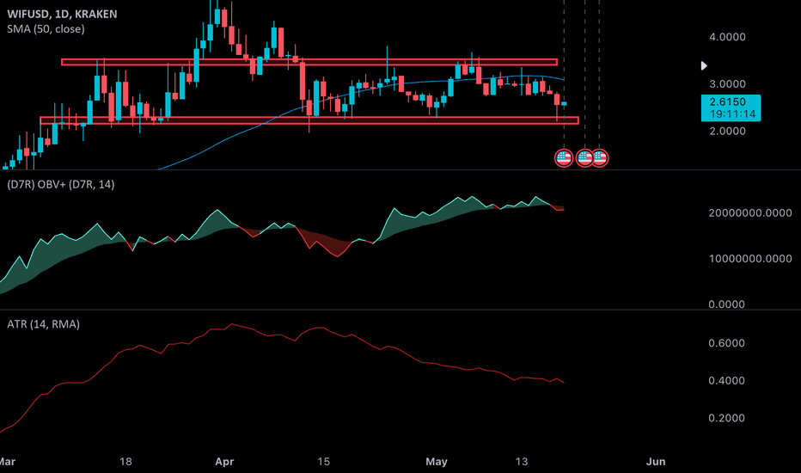
Task: Click the white arrow marker on price scale
Action: pyautogui.click(x=704, y=65)
